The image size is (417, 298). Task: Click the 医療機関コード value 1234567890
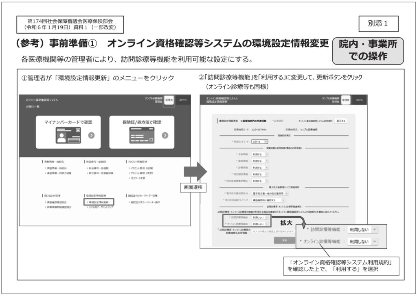click(x=259, y=130)
